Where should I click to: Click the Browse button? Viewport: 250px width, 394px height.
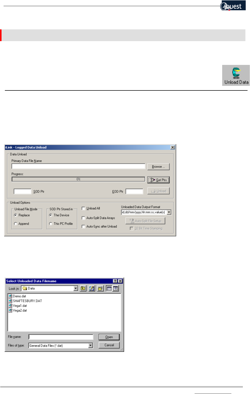(158, 167)
